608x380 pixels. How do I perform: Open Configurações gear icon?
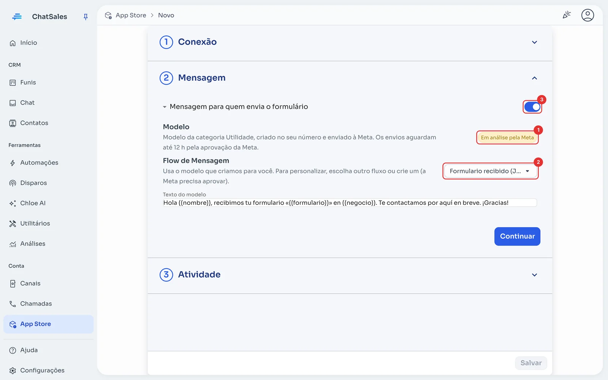click(x=13, y=370)
